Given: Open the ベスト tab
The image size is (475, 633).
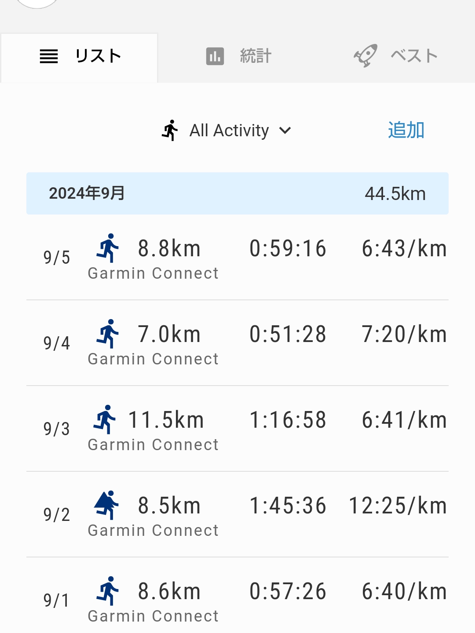Looking at the screenshot, I should click(x=396, y=56).
